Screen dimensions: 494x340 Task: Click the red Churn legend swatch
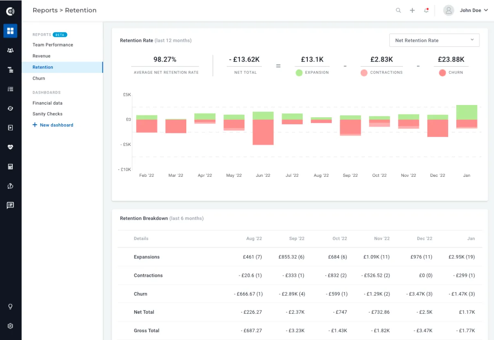point(442,73)
